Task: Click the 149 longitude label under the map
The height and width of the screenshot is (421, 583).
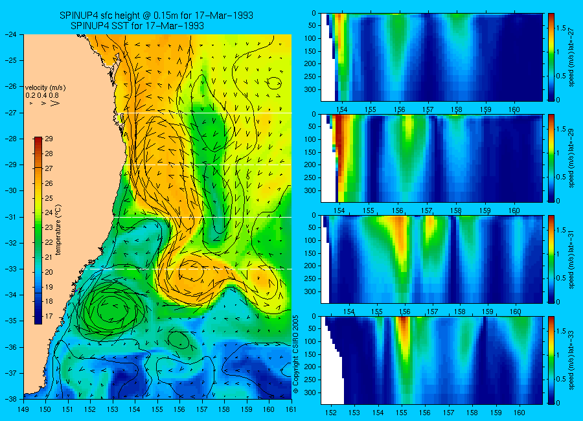Action: click(x=23, y=409)
